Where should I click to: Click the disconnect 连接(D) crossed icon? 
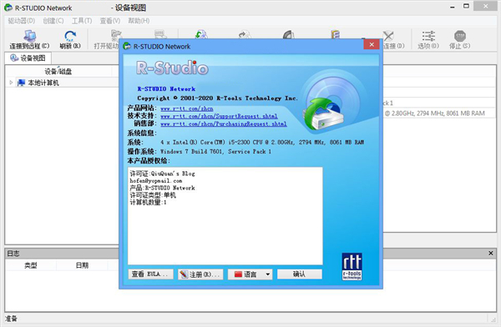tap(388, 36)
